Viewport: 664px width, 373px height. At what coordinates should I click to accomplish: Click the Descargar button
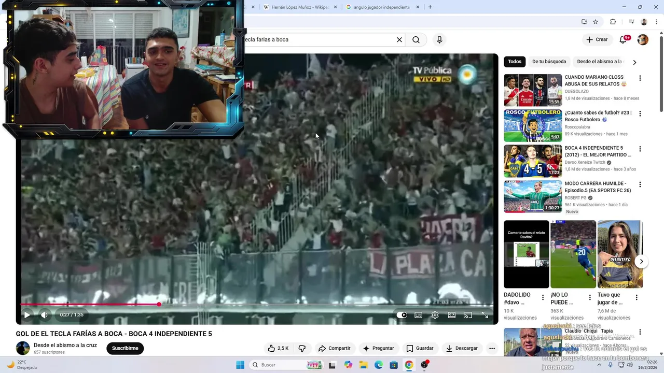tap(462, 348)
